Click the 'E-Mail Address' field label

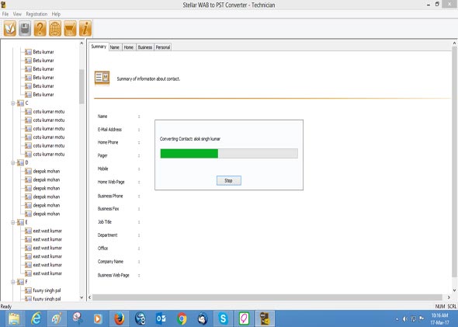(x=109, y=130)
